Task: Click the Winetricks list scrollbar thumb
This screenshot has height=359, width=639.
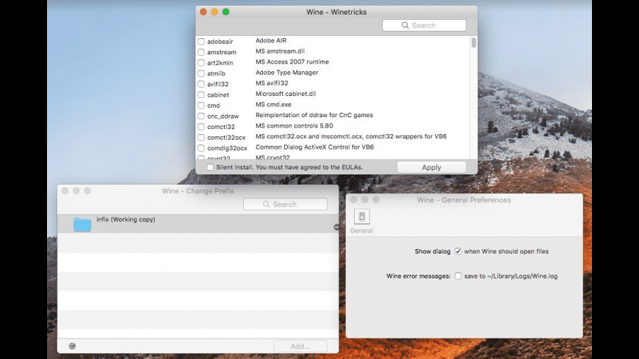Action: coord(474,42)
